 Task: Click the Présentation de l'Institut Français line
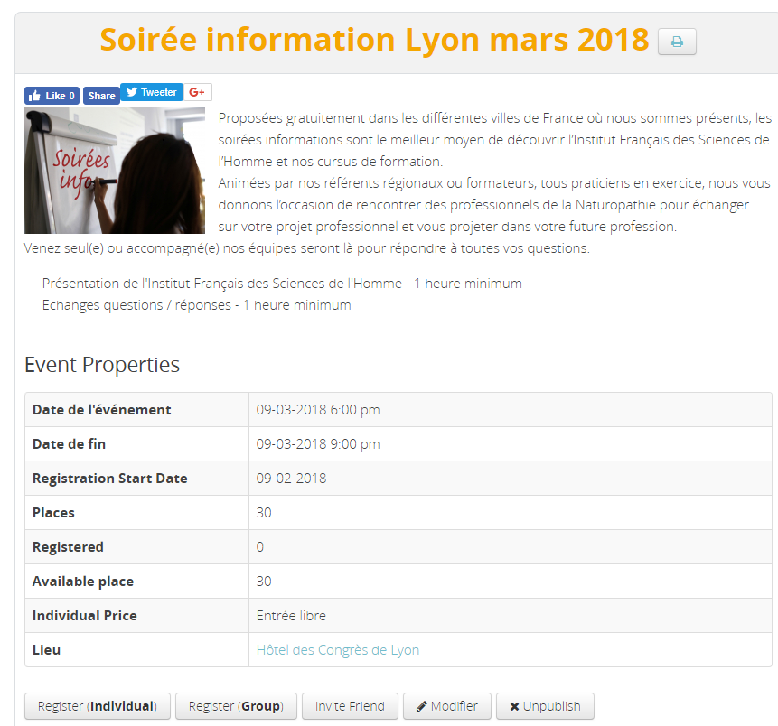pyautogui.click(x=282, y=284)
